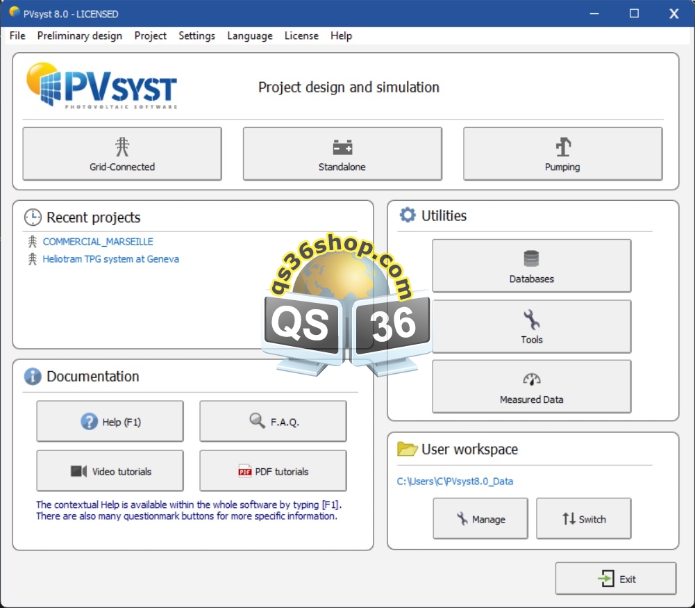Click the Databases cylinder icon
The height and width of the screenshot is (608, 695).
pyautogui.click(x=531, y=258)
